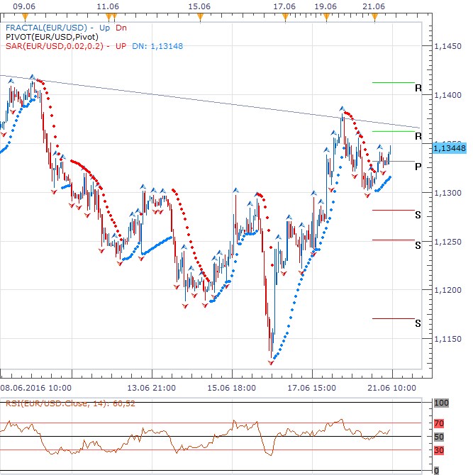Open the SAR(EUR/USD,0.02,0.2) indicator label

click(53, 46)
